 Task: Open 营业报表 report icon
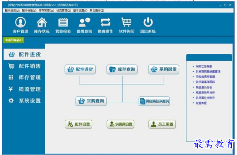pyautogui.click(x=63, y=25)
